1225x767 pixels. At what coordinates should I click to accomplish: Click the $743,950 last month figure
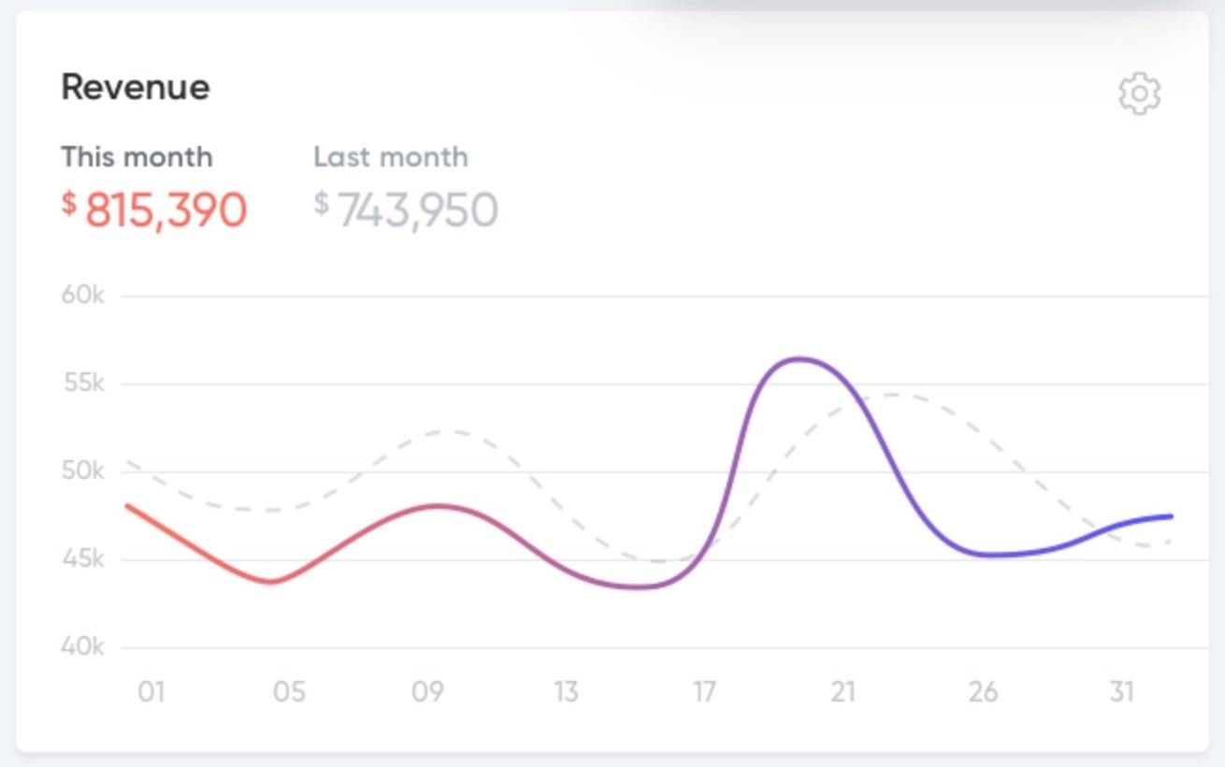pyautogui.click(x=406, y=210)
